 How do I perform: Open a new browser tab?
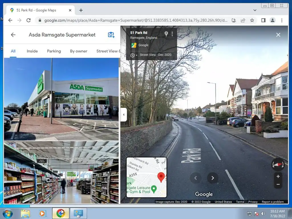(x=81, y=10)
